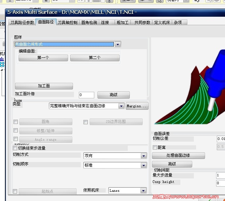Open the 切削顺序 dropdown showing 标准
Screen dimensions: 225x201
point(115,165)
